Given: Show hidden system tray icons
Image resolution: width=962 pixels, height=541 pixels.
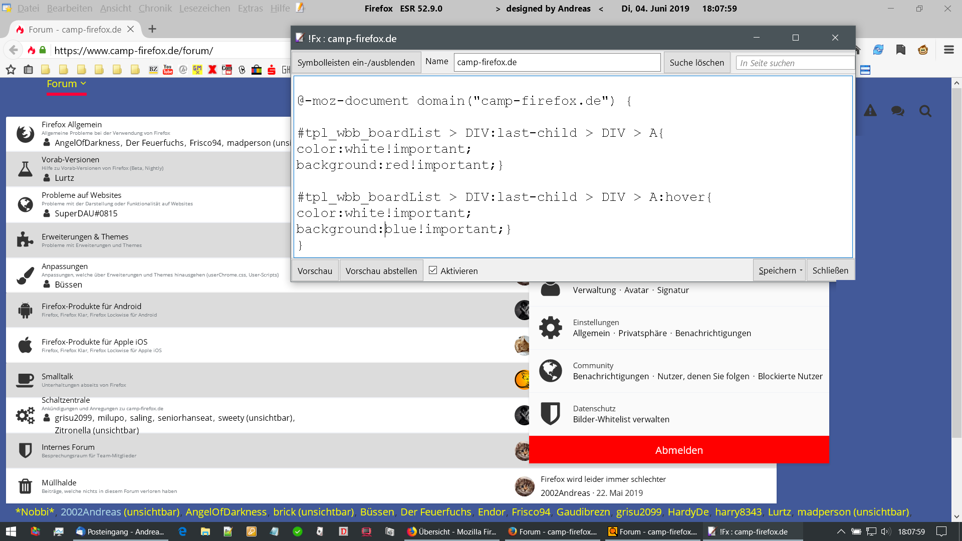Looking at the screenshot, I should click(841, 531).
